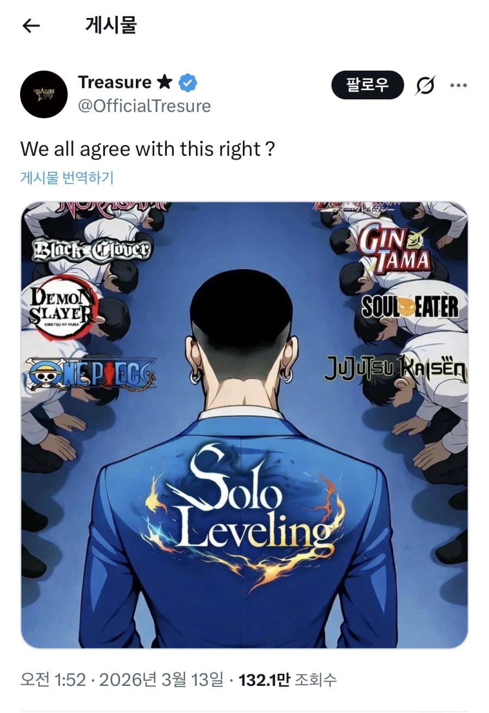Tap the blue verified badge
The image size is (489, 713).
(188, 83)
